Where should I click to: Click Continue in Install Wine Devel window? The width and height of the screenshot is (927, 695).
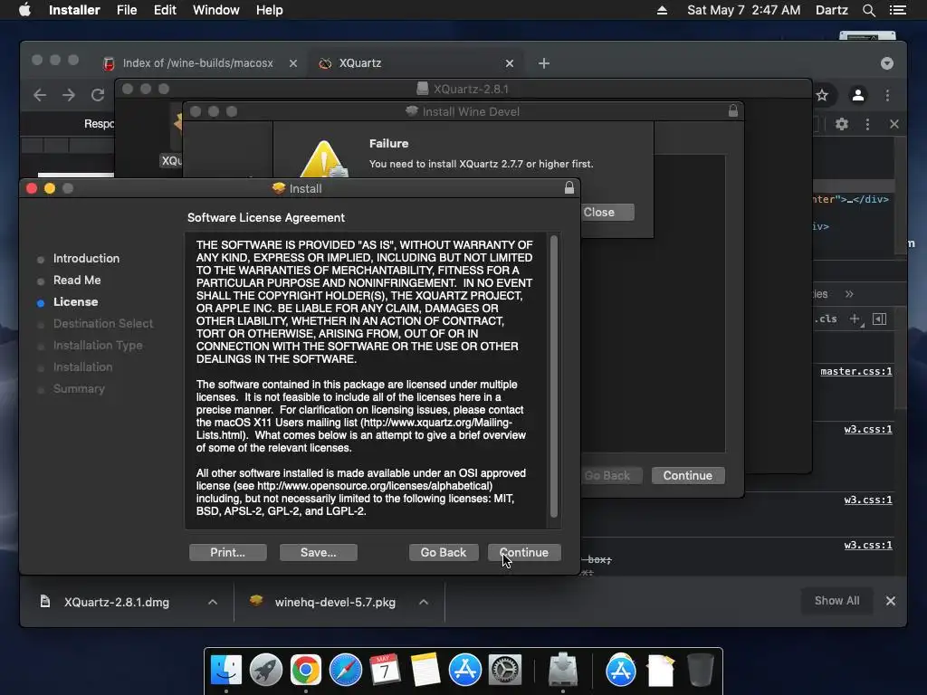coord(688,475)
